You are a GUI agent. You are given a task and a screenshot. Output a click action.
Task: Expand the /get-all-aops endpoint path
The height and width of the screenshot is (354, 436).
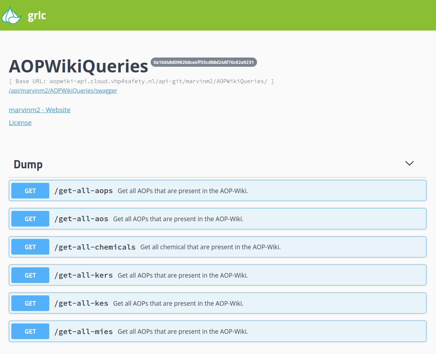click(x=84, y=191)
